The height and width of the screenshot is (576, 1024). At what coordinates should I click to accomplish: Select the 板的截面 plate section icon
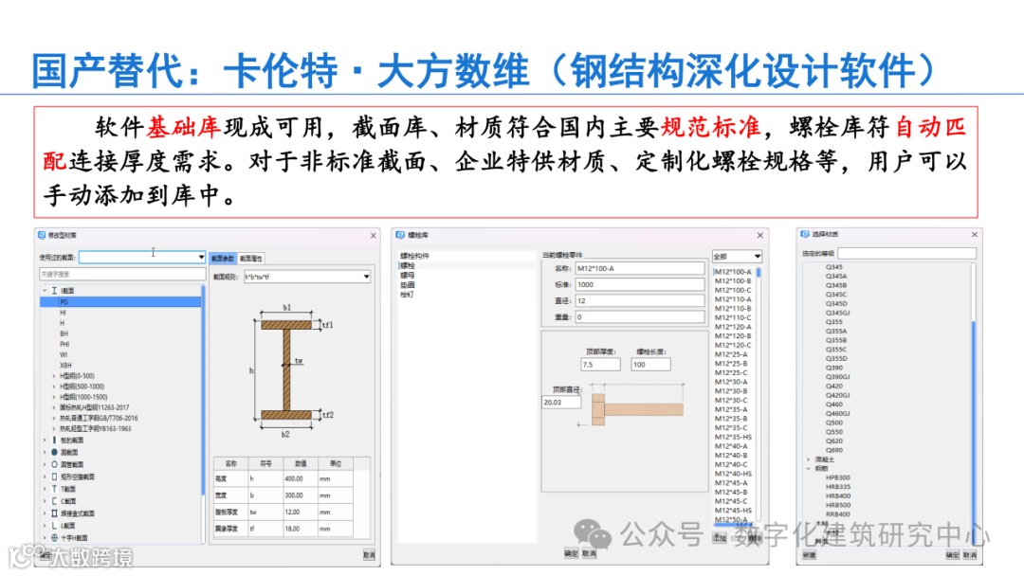coord(54,441)
